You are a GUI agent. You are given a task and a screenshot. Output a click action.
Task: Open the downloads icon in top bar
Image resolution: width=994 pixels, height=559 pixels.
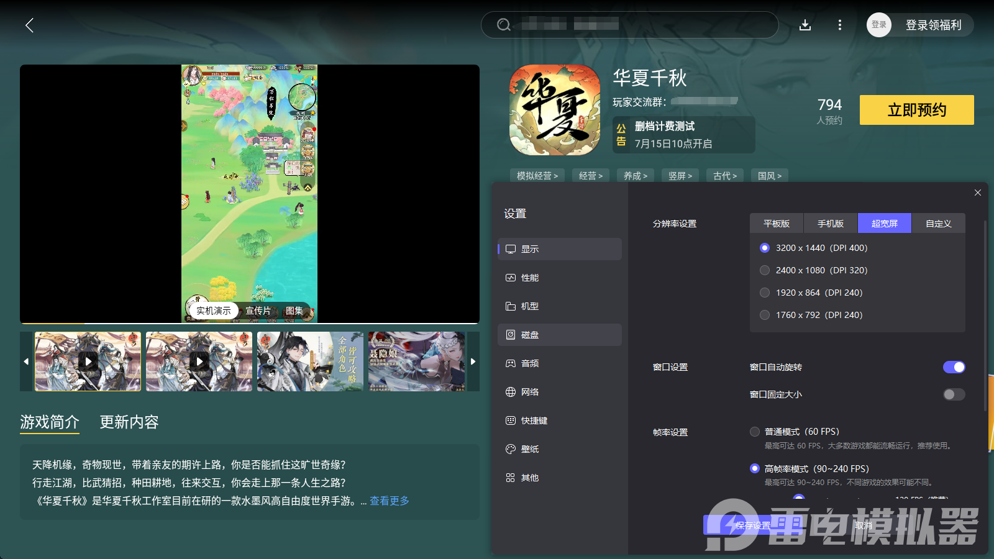(x=805, y=25)
